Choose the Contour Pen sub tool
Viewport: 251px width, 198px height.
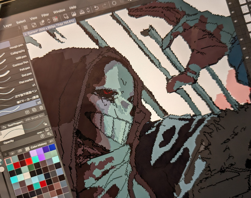tap(20, 64)
